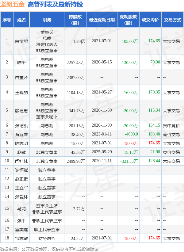
Task: Click the price 108.40
Action: 154,134
